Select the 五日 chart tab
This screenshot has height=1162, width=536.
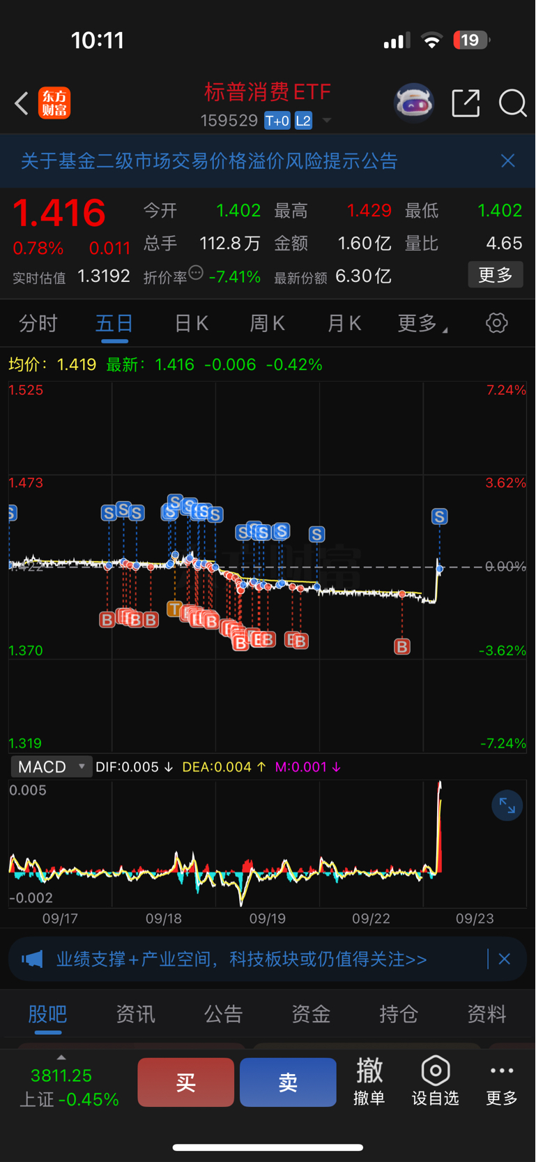(x=114, y=323)
